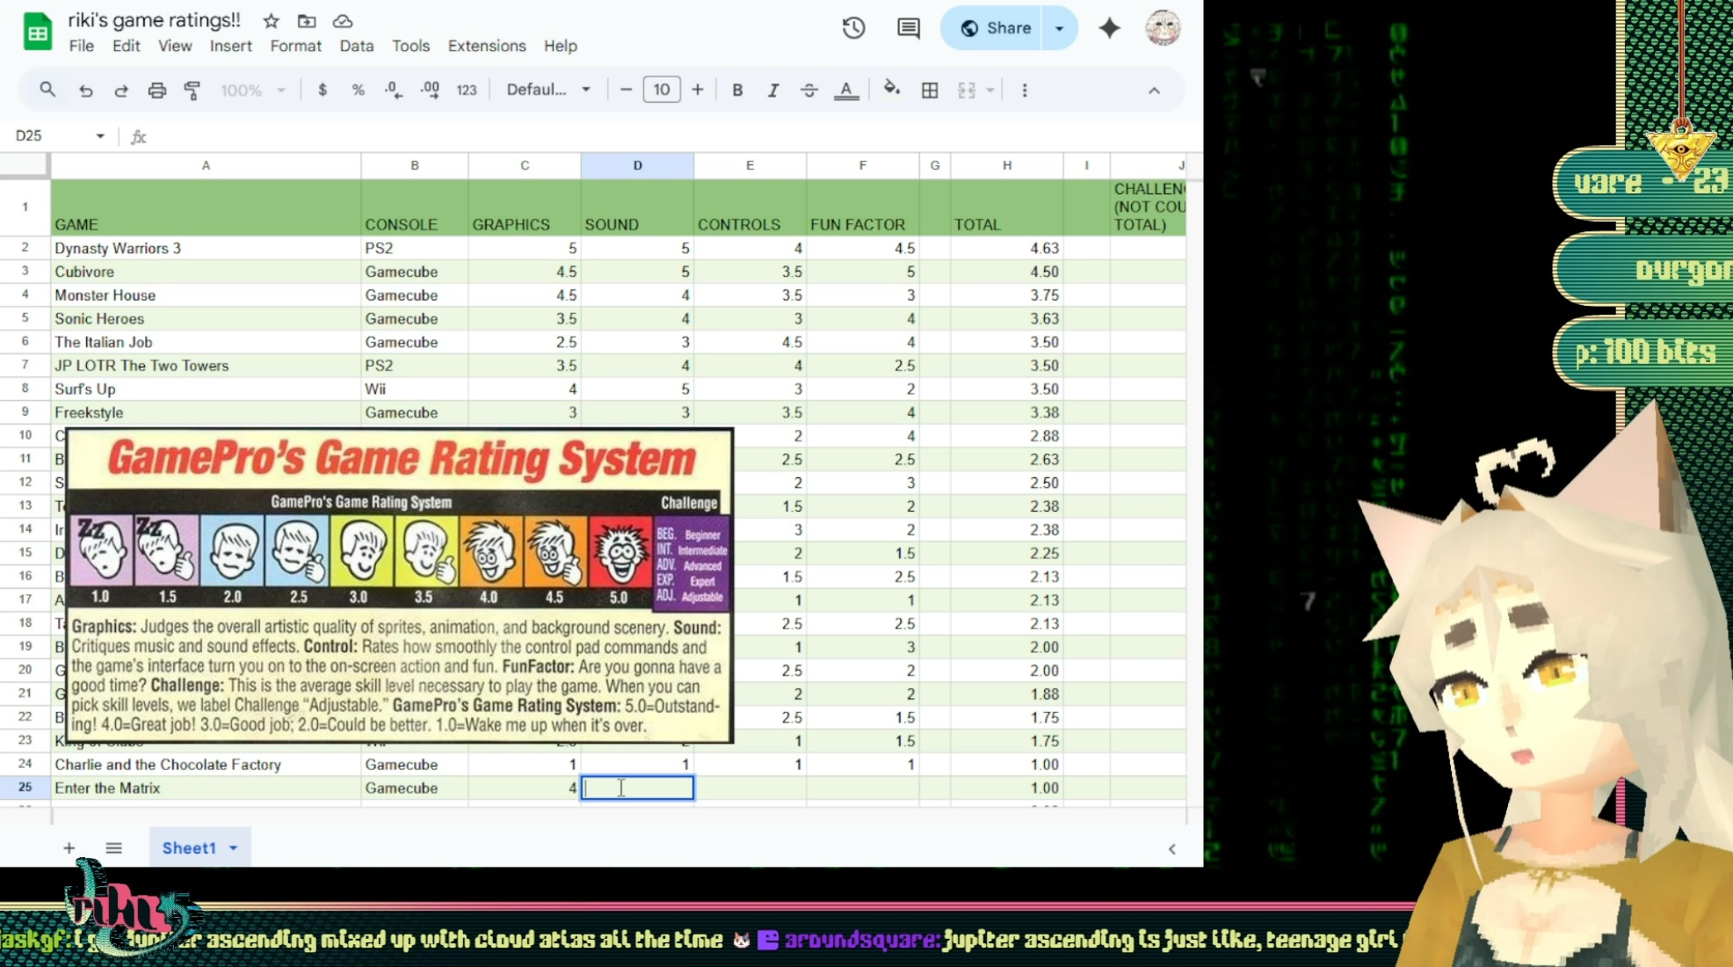
Task: Open the comments icon
Action: point(908,28)
